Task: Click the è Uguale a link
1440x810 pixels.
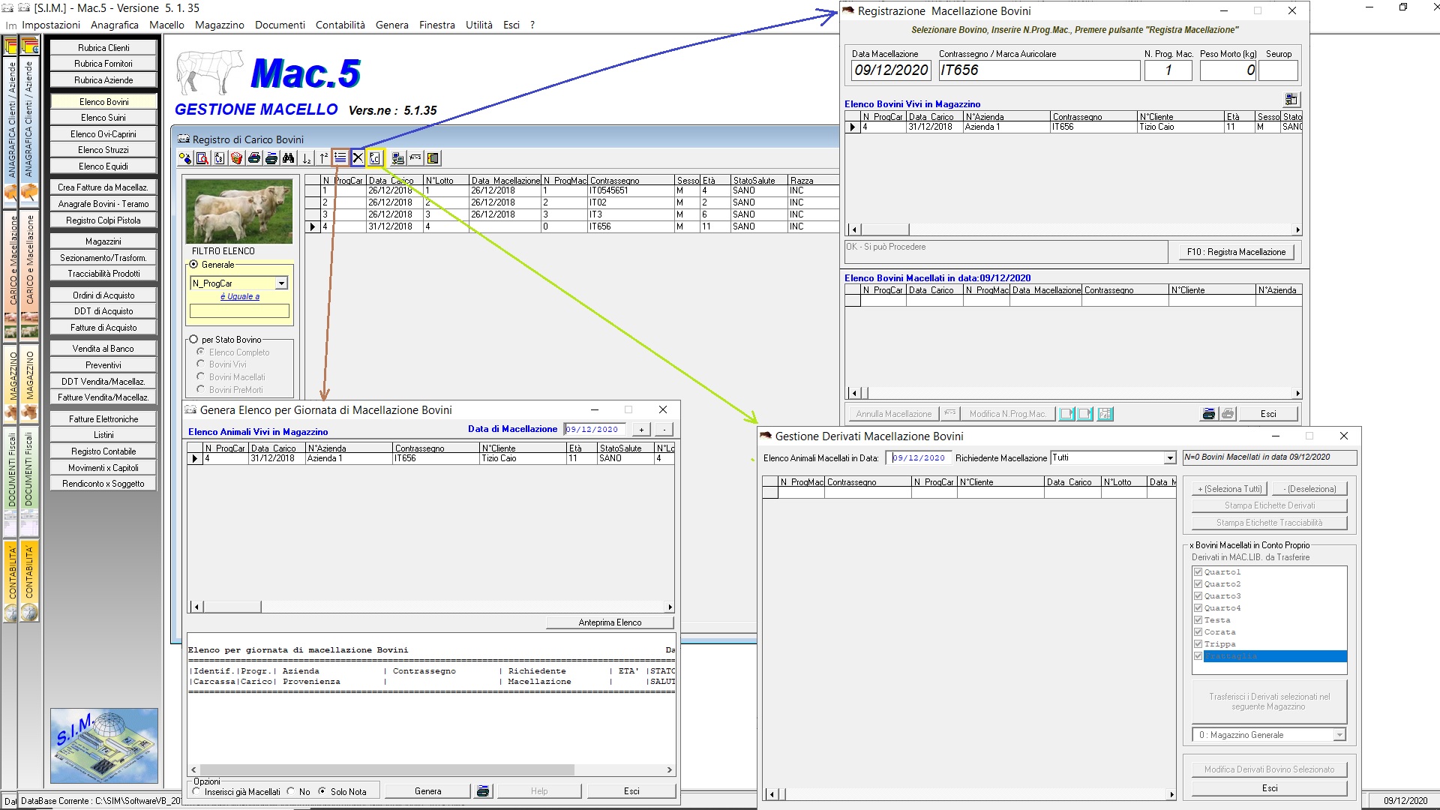Action: coord(240,297)
